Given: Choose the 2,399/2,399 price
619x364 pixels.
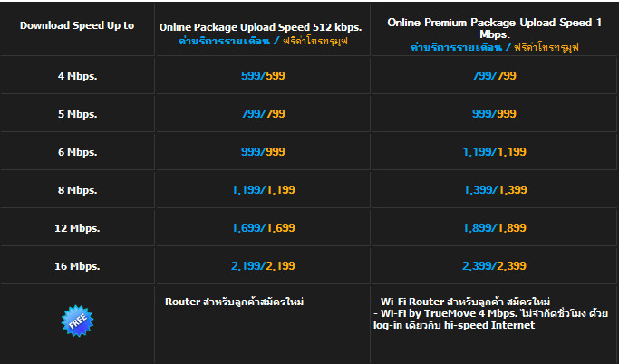Looking at the screenshot, I should (494, 266).
